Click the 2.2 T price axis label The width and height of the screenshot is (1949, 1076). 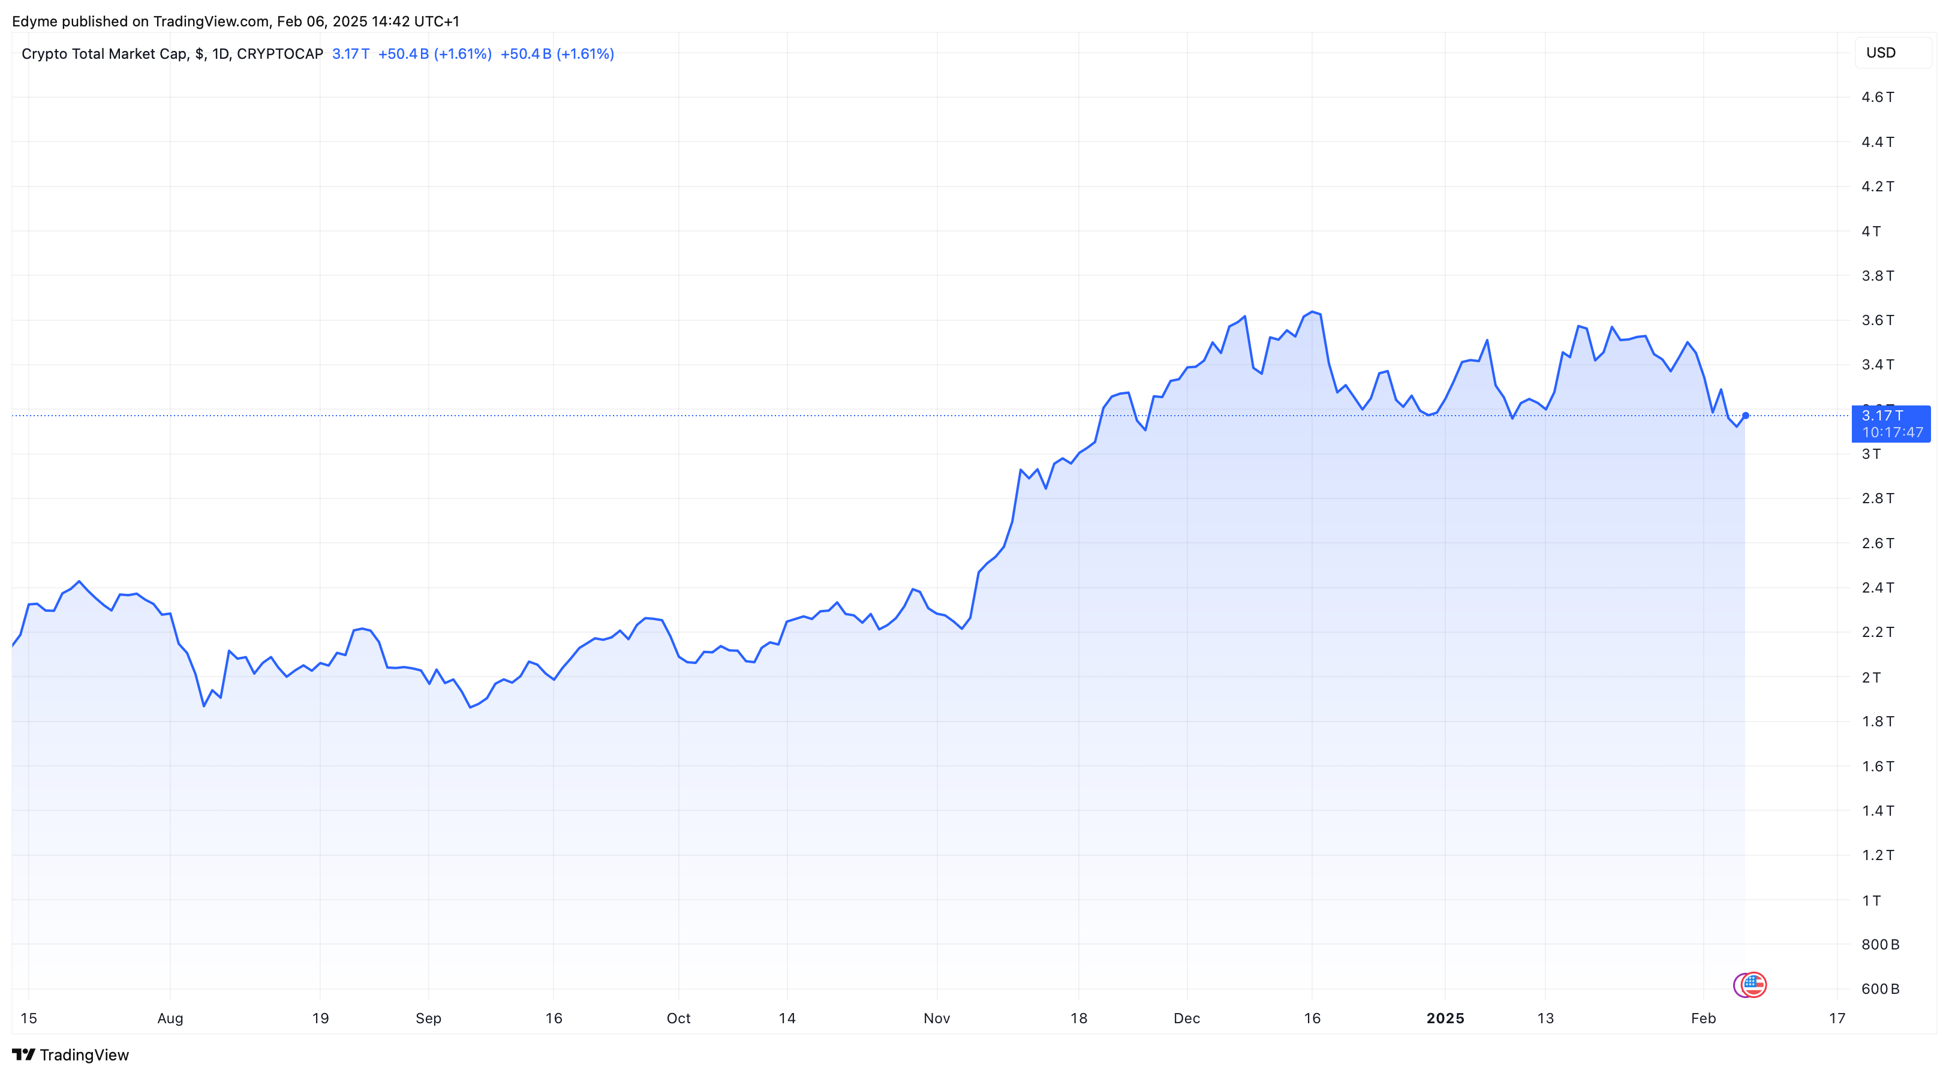click(1878, 632)
